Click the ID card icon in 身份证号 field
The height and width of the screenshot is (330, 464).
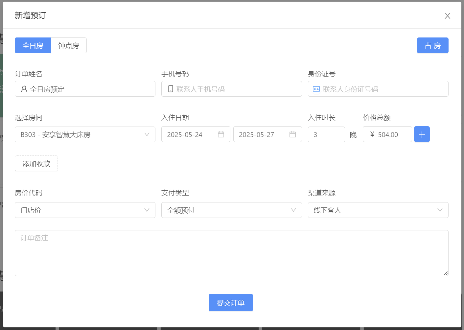pyautogui.click(x=316, y=89)
